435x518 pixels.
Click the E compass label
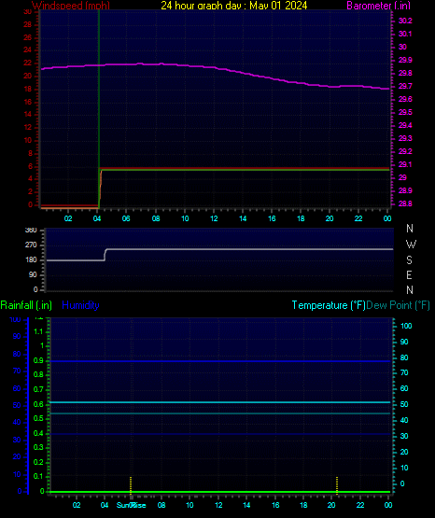(409, 274)
